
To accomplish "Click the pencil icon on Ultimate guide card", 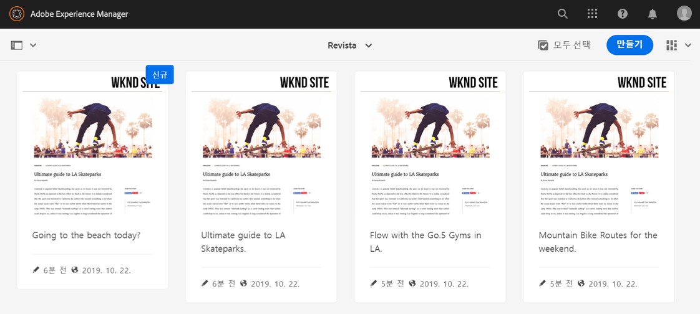I will (x=205, y=283).
